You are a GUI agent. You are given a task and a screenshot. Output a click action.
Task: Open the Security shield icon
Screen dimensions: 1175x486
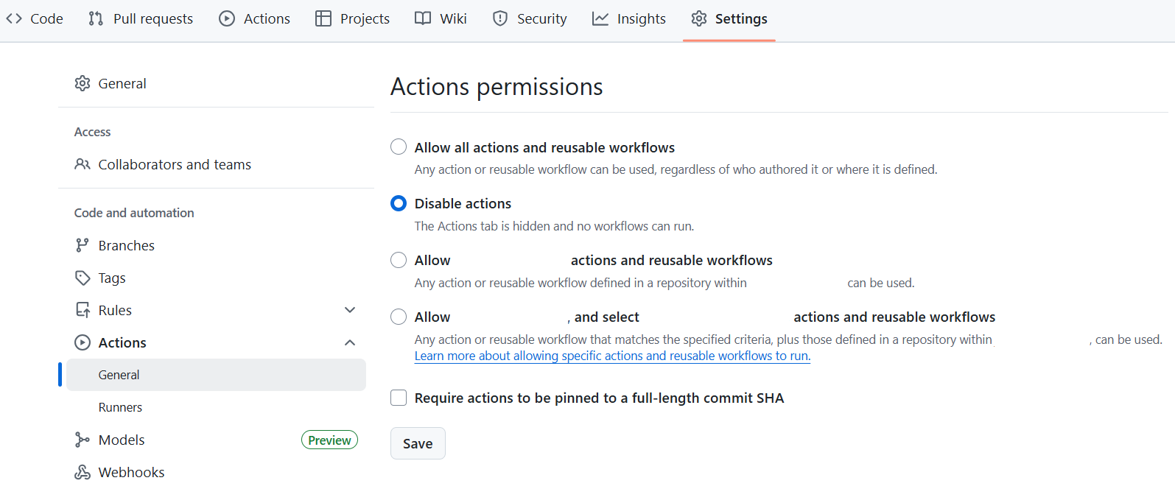(500, 18)
